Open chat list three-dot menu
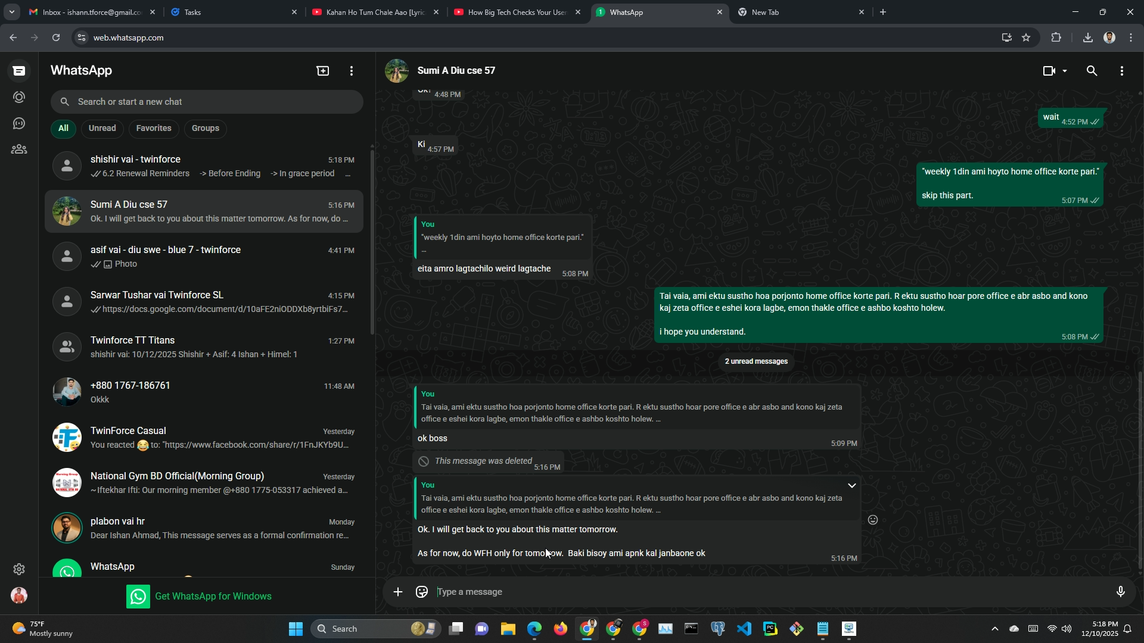This screenshot has height=643, width=1144. click(352, 71)
